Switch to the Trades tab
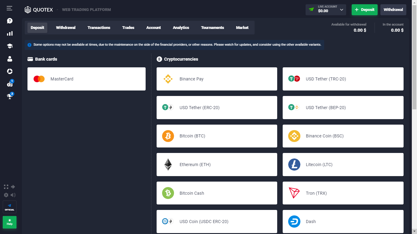The image size is (417, 234). coord(128,28)
